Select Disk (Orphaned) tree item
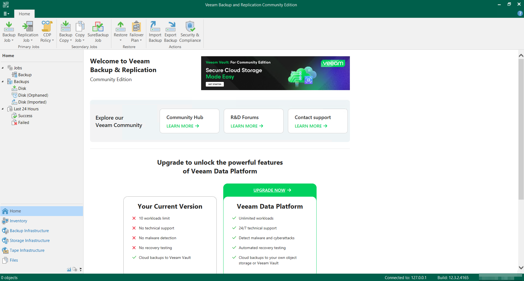This screenshot has height=281, width=524. click(33, 95)
